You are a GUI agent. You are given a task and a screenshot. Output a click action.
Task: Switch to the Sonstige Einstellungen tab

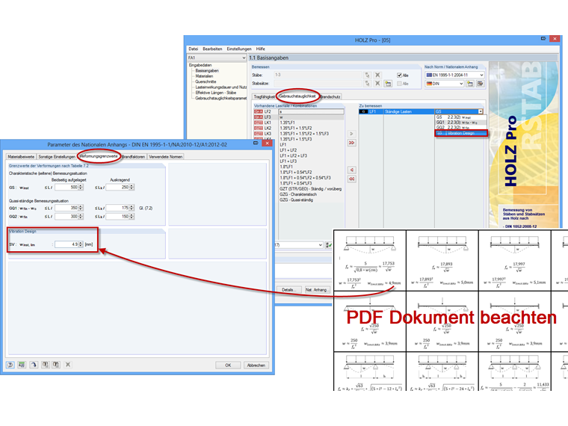[x=57, y=157]
